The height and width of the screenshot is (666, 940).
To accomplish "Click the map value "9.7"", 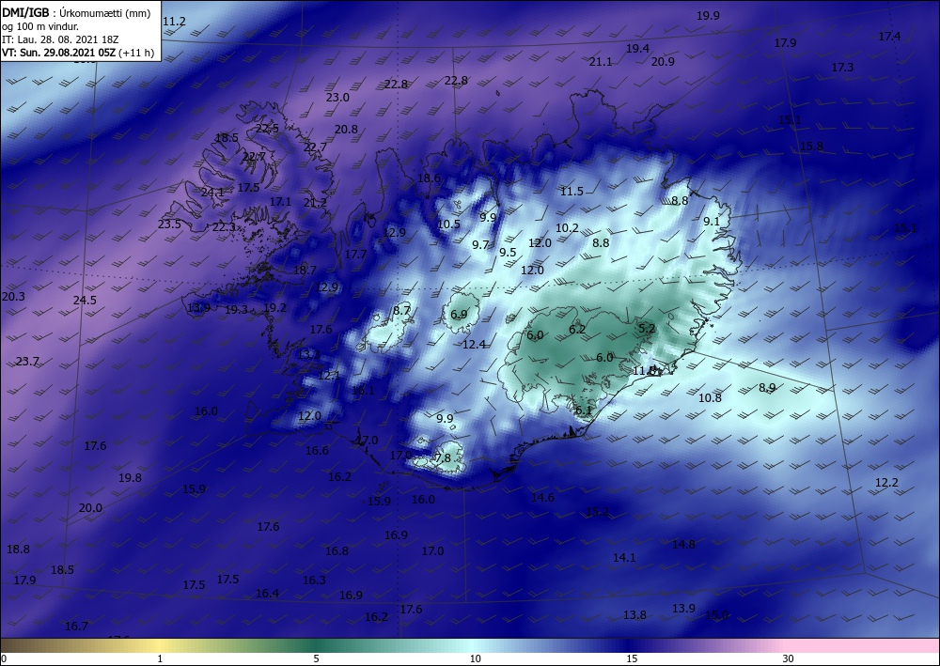I will pos(480,244).
